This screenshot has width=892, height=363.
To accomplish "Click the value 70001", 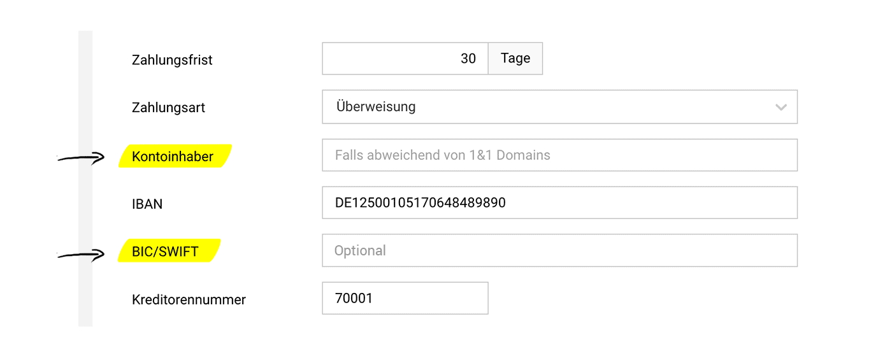I will 354,298.
